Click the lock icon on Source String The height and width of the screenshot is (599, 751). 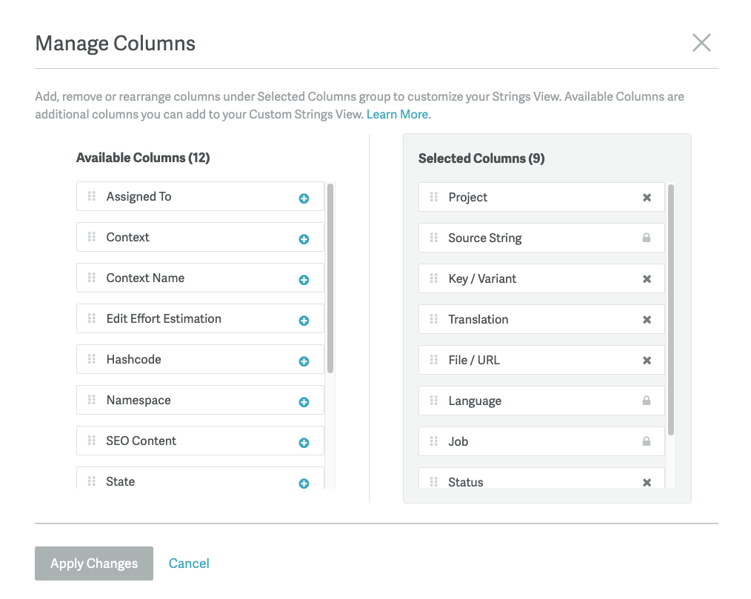pyautogui.click(x=646, y=238)
